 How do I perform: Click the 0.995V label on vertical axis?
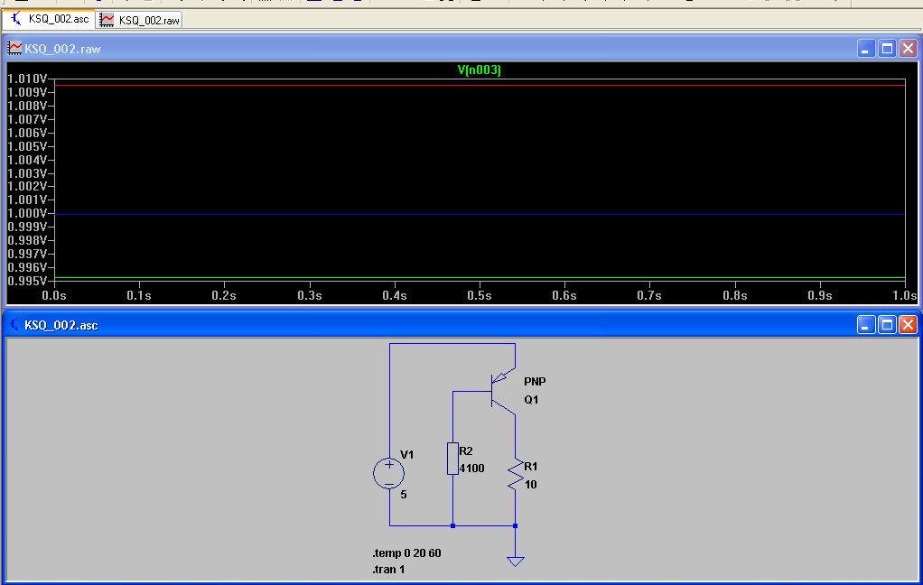(26, 282)
